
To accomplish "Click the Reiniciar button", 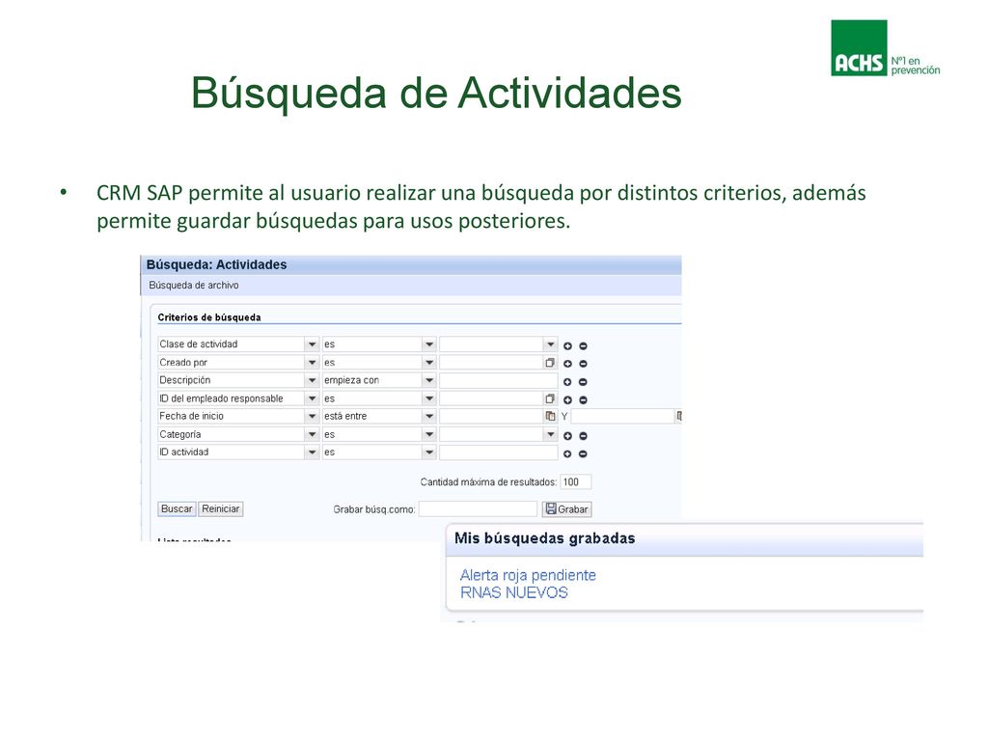I will coord(221,508).
